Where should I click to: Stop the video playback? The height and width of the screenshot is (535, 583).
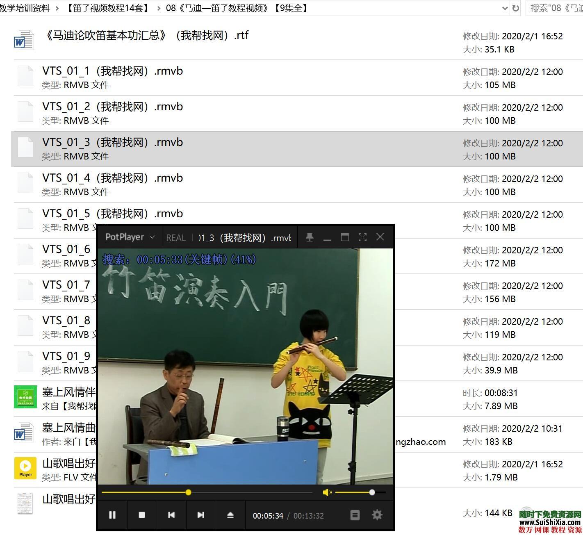[142, 515]
